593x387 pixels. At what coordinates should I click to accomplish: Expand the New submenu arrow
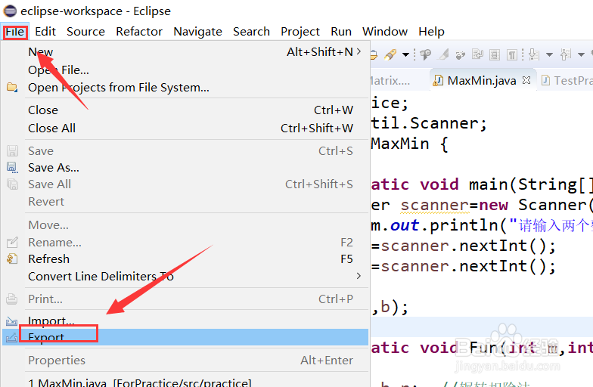[359, 52]
